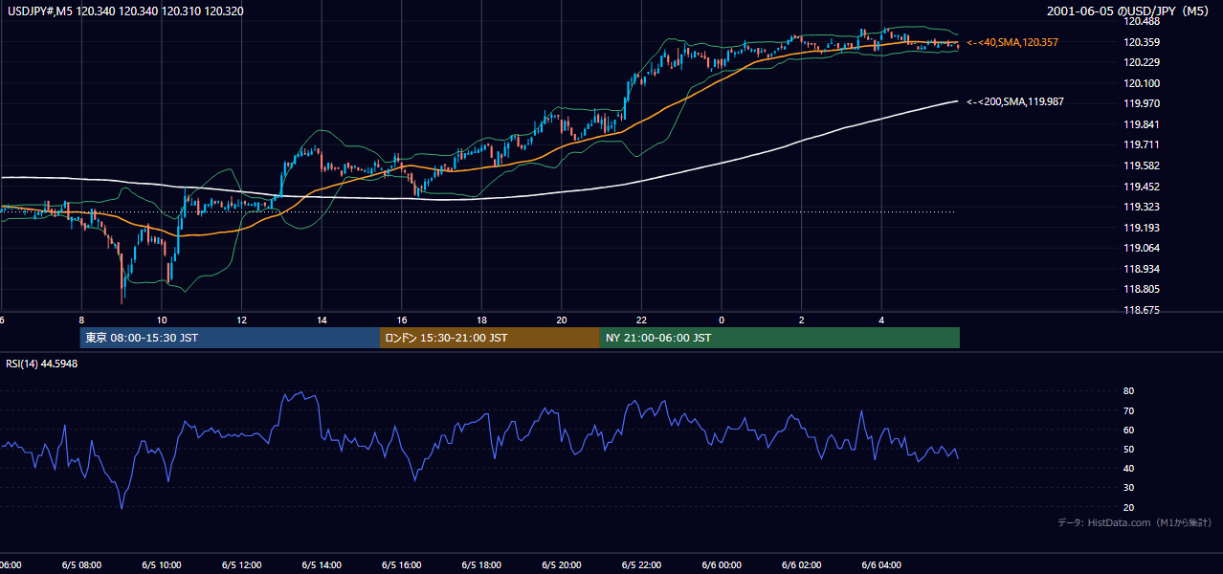Click the 6/5 08:00 bottom time label
The height and width of the screenshot is (574, 1223).
click(x=81, y=565)
